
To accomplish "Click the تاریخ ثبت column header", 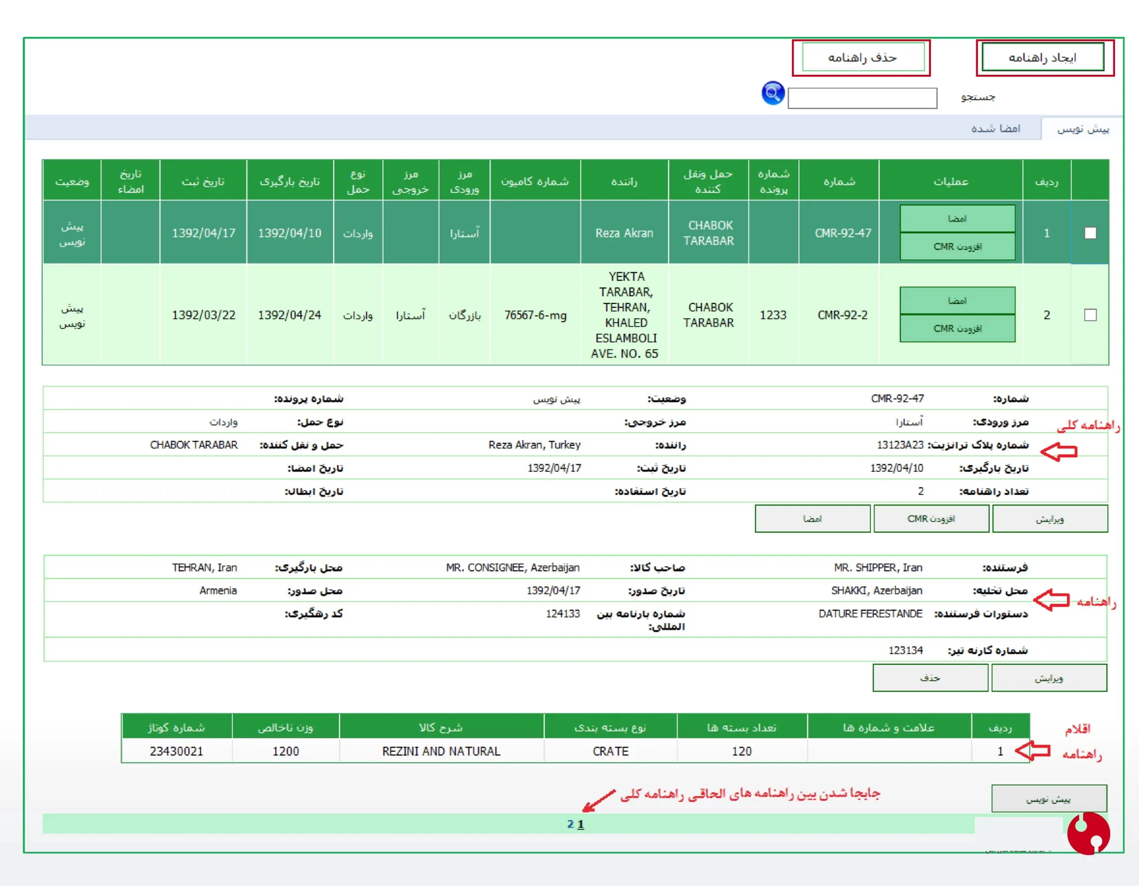I will point(203,181).
